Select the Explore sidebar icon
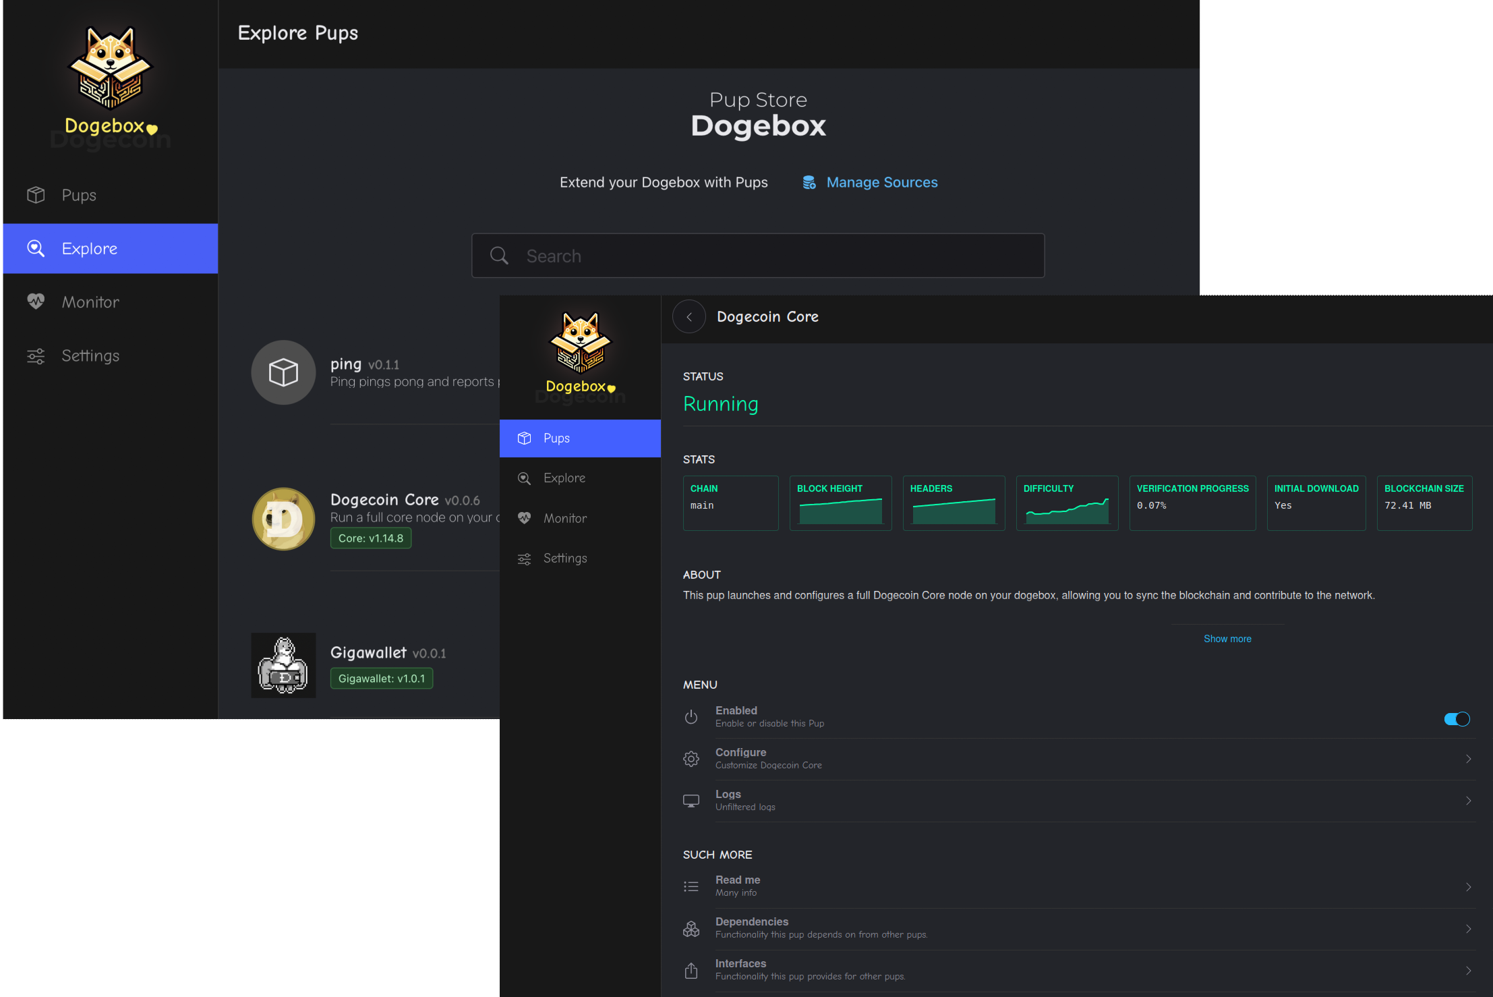Screen dimensions: 1493x997 click(x=36, y=247)
